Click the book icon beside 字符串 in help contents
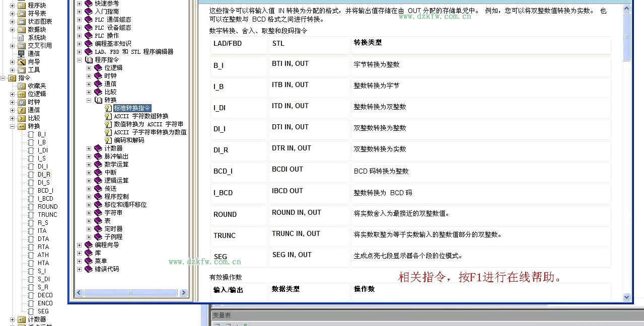Viewport: 644px width, 326px height. click(98, 213)
